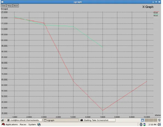Select the xgraph taskbar entry
The image size is (163, 127).
pyautogui.click(x=61, y=120)
